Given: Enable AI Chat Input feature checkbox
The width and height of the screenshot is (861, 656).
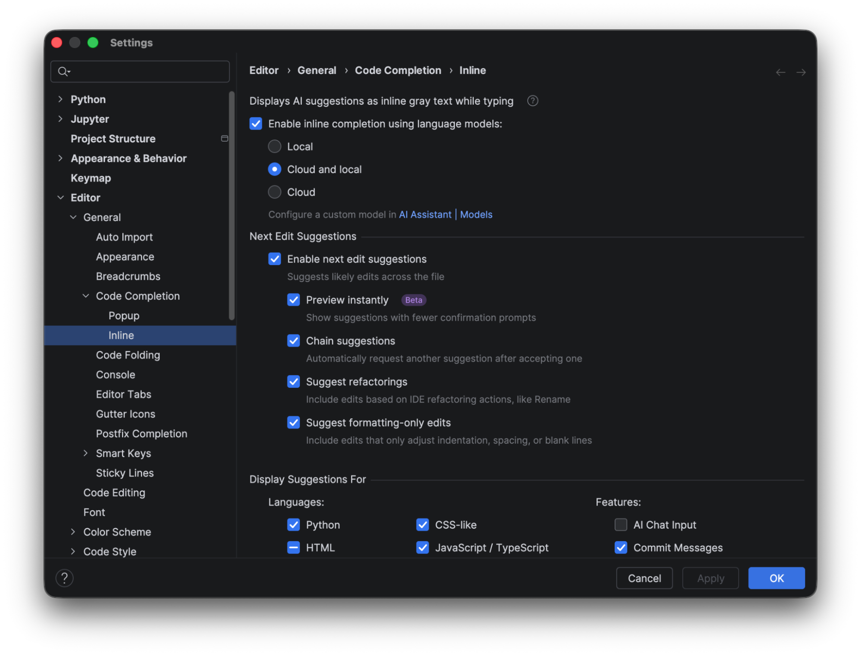Looking at the screenshot, I should point(621,525).
